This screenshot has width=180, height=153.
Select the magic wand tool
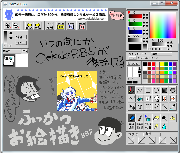click(x=164, y=107)
